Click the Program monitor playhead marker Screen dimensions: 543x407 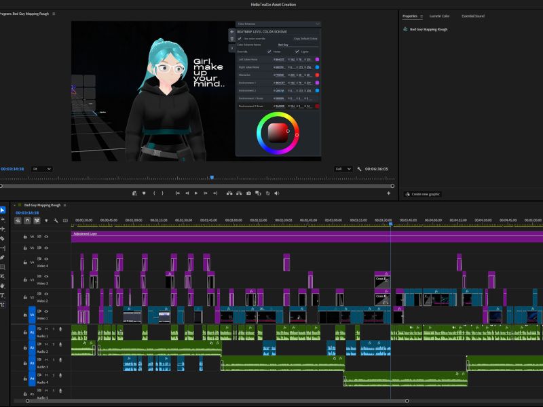(x=212, y=178)
